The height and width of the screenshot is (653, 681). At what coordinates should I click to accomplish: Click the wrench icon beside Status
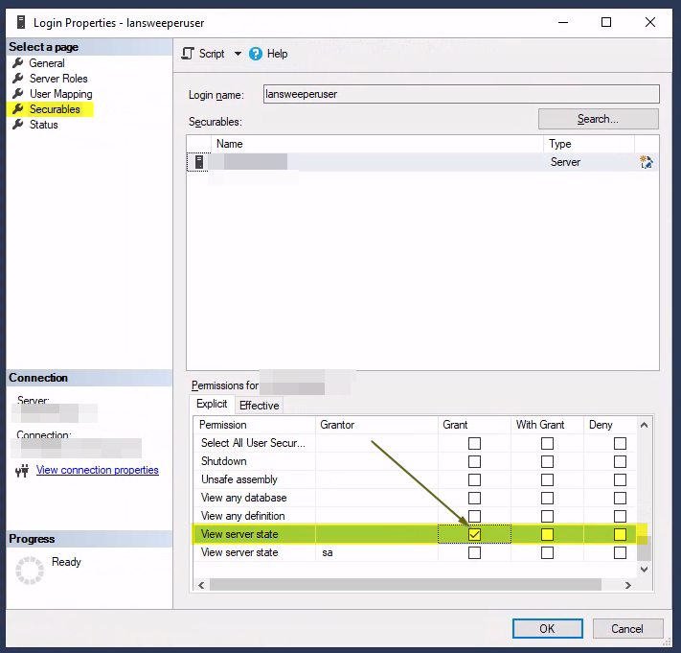click(18, 125)
